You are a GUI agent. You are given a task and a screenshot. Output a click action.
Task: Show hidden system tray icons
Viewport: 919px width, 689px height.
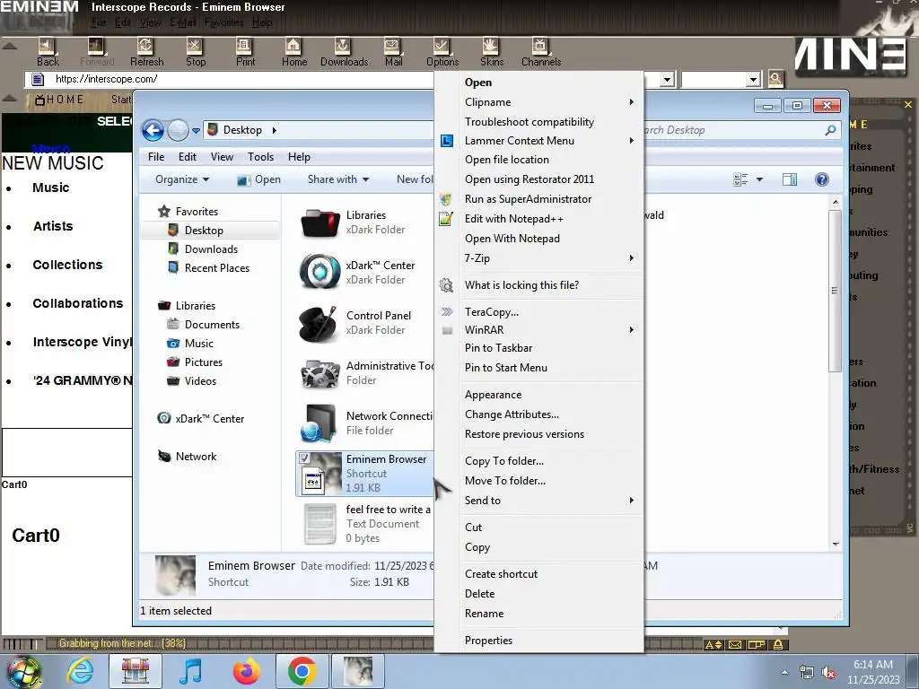click(x=784, y=672)
